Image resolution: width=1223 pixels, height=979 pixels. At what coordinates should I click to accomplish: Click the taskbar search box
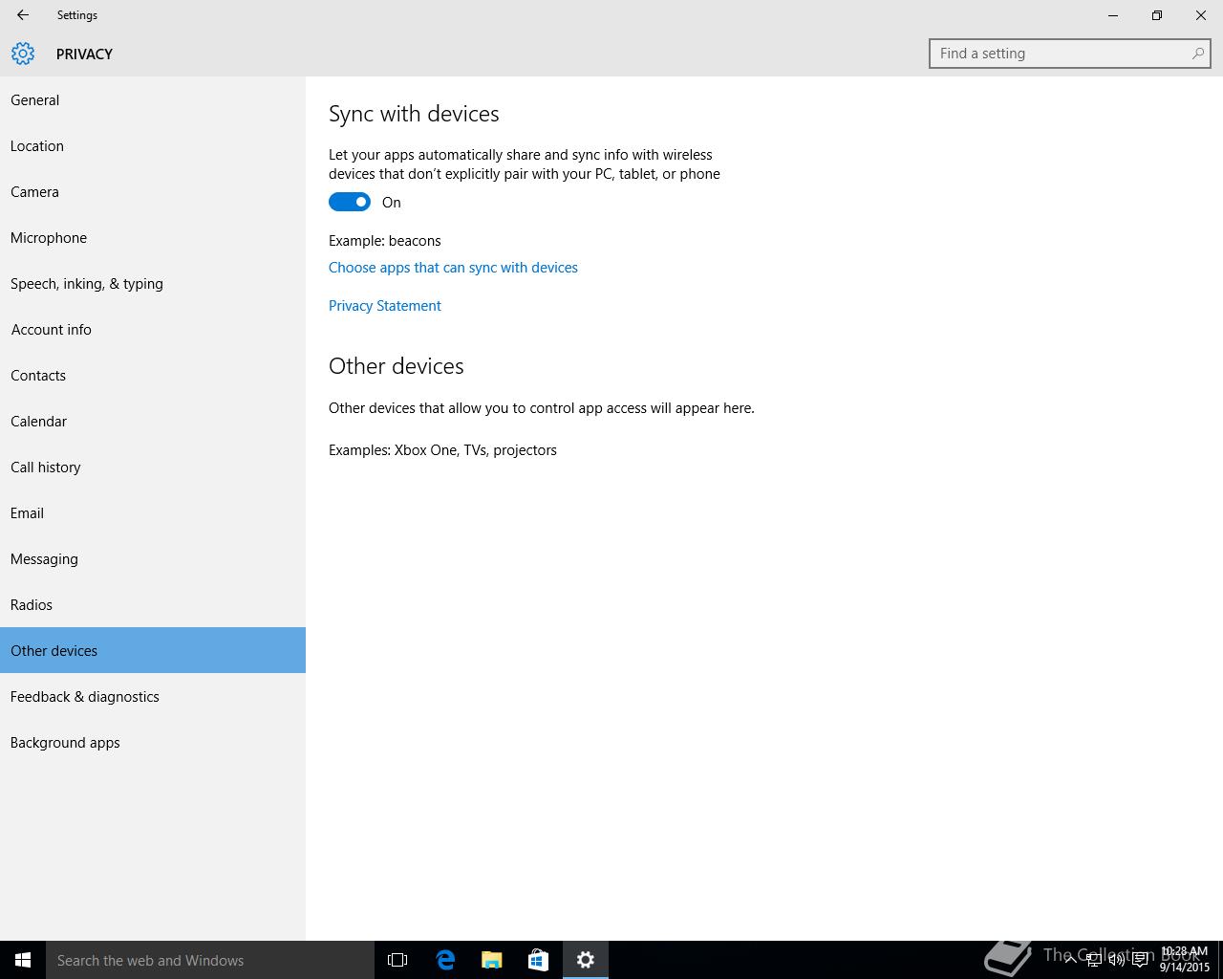click(x=210, y=960)
